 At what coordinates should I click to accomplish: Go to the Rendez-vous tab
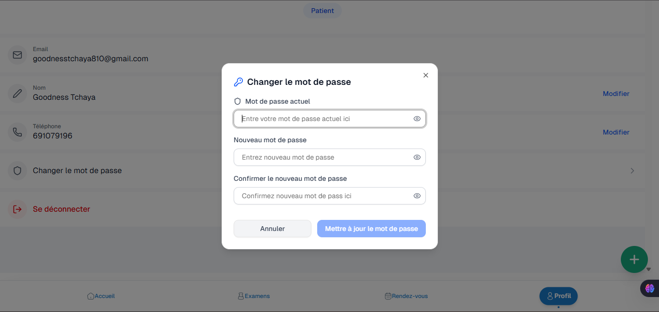click(406, 296)
